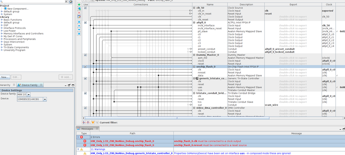This screenshot has width=345, height=155.
Task: Select the New Component item icon
Action: (6, 9)
